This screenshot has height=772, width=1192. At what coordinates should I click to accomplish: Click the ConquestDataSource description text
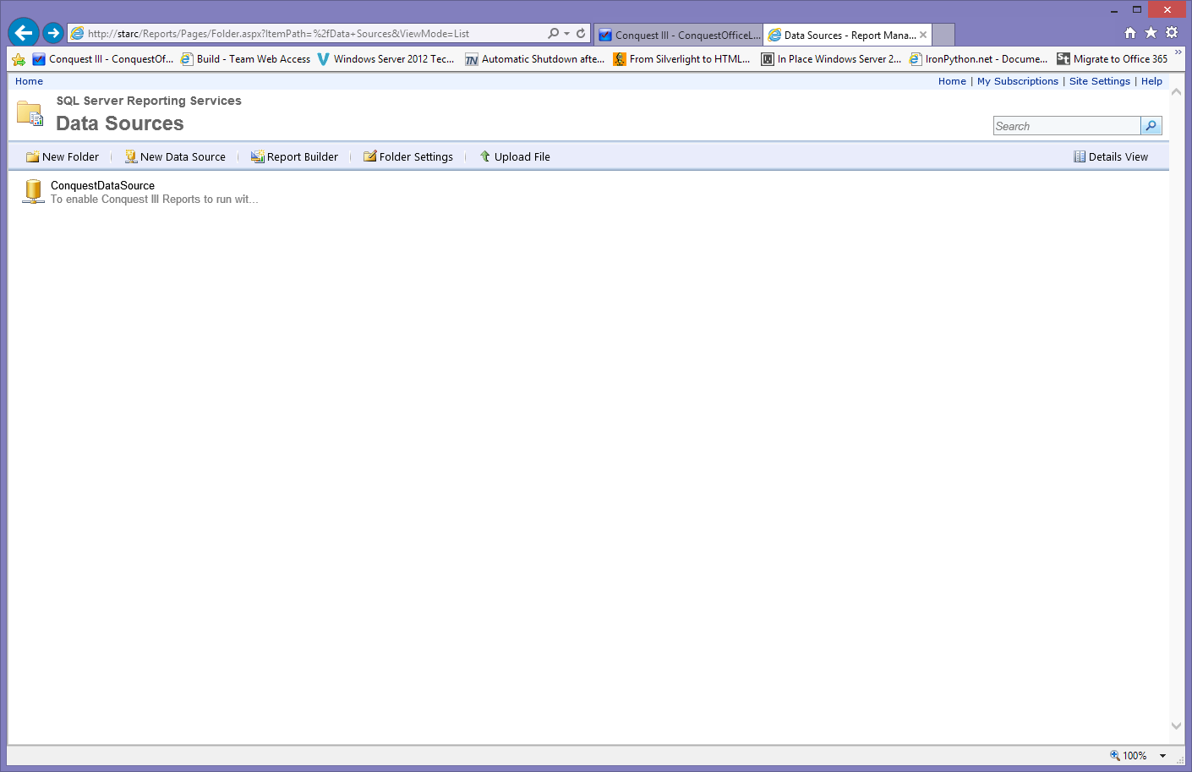point(155,200)
